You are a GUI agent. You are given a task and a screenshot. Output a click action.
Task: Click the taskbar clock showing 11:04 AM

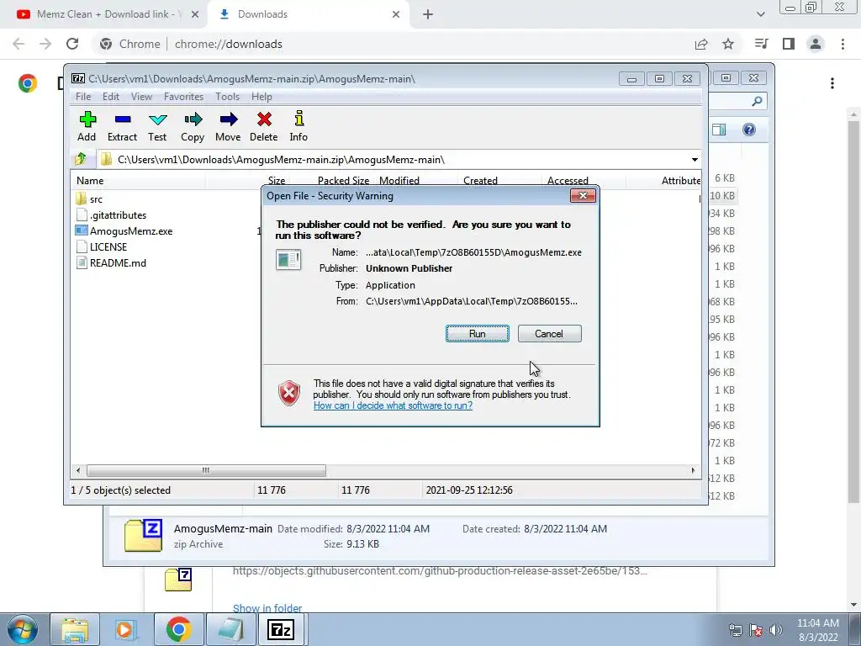click(817, 630)
